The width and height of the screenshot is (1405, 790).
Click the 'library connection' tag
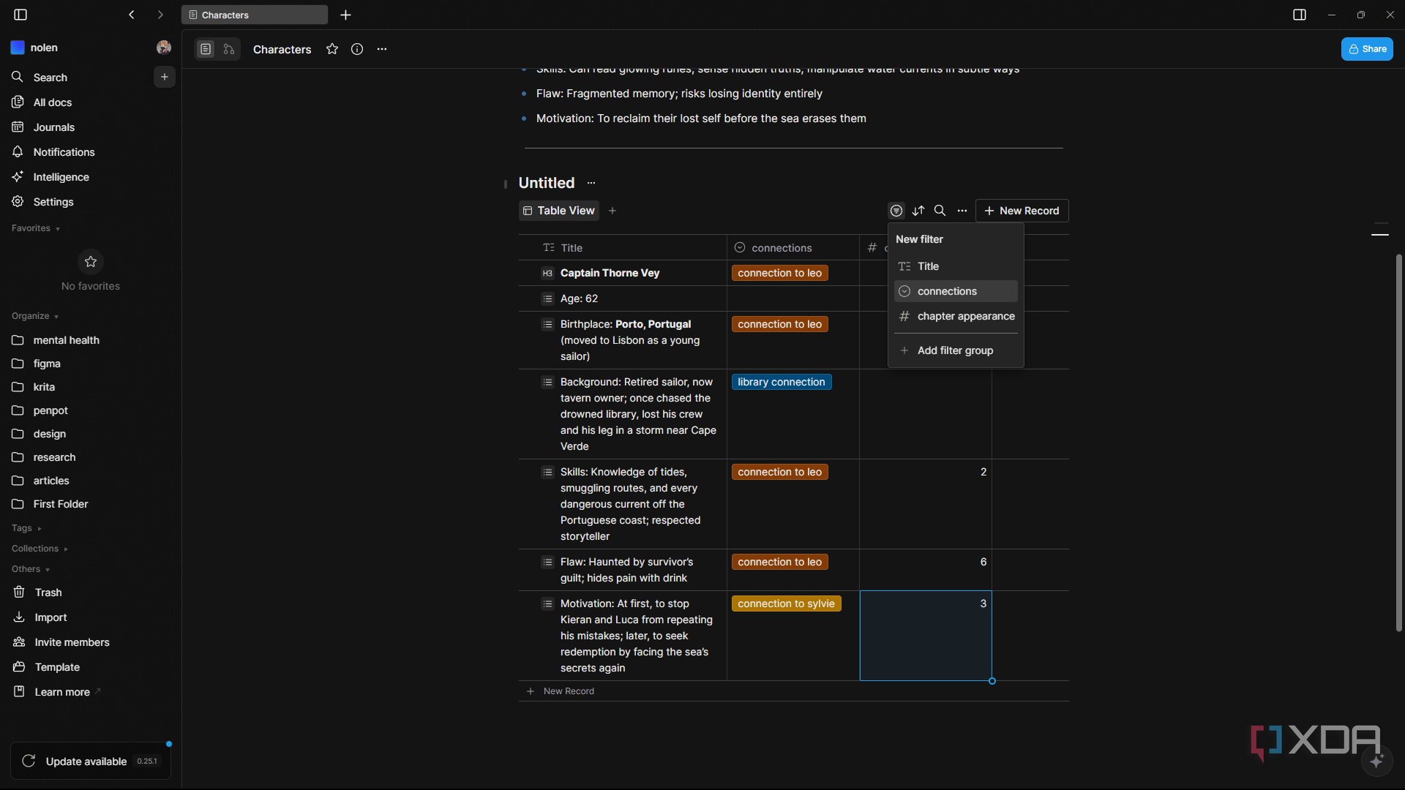coord(782,382)
